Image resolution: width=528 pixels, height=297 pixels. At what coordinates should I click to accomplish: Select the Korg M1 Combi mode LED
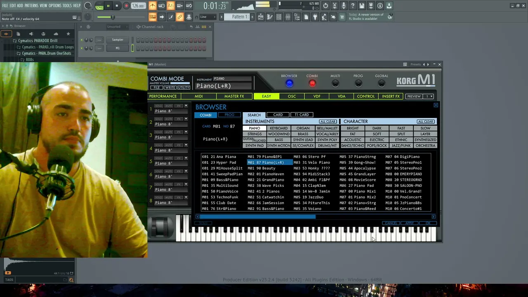click(x=312, y=83)
